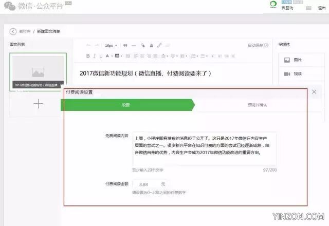Add a new article with plus icon
Viewport: 329px width, 226px height.
pos(38,104)
